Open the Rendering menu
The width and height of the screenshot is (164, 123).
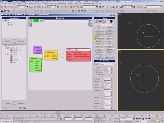pos(63,4)
